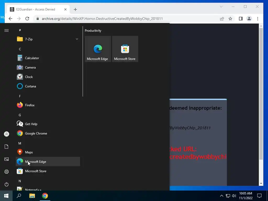
Task: Open a new Chrome tab
Action: point(75,9)
